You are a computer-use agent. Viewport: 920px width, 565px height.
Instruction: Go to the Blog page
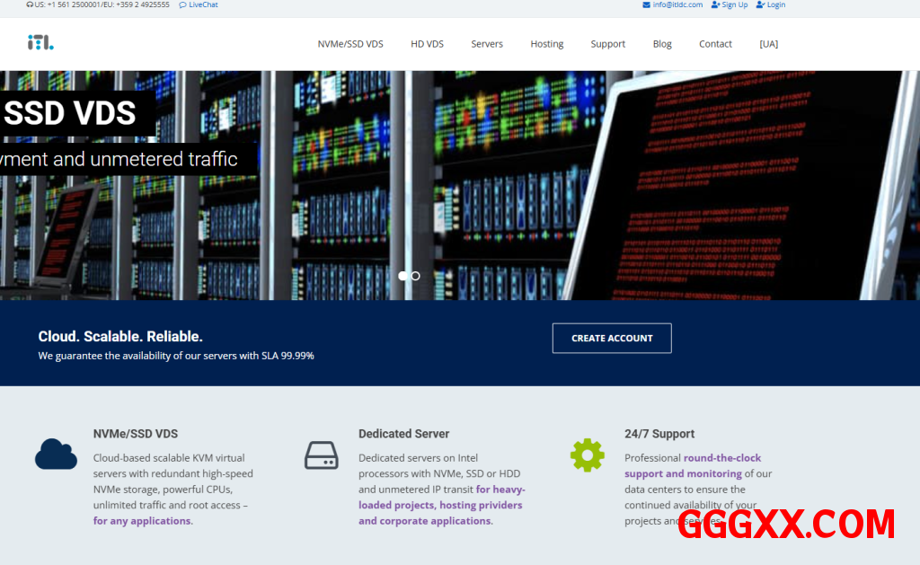coord(662,44)
